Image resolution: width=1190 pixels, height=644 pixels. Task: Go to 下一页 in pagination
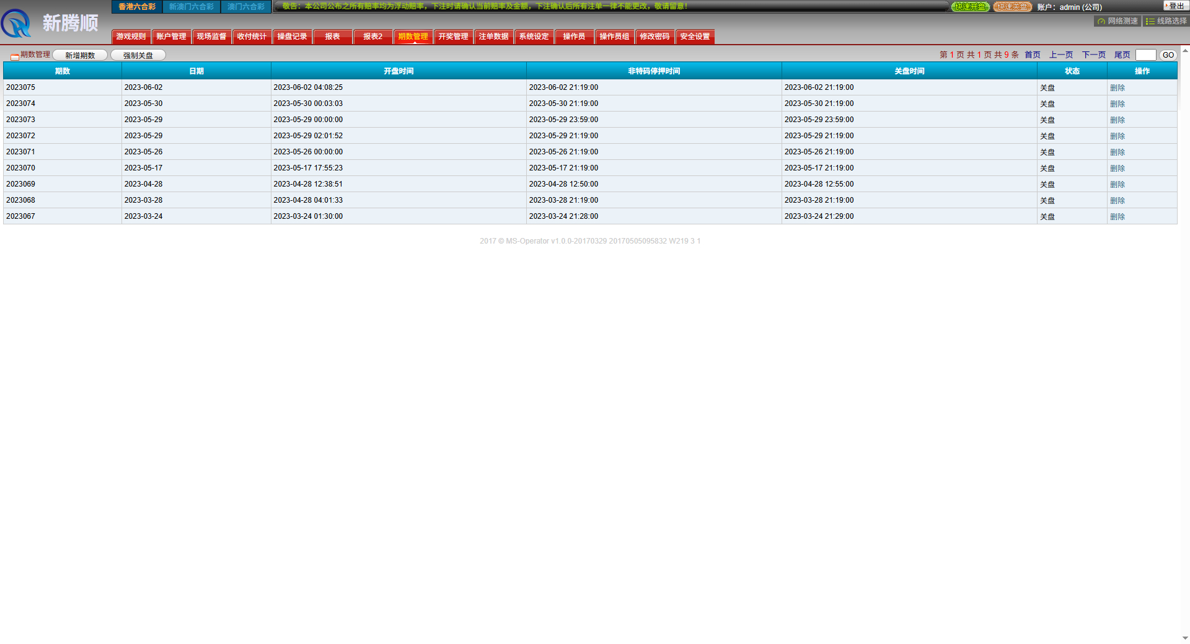[x=1093, y=55]
